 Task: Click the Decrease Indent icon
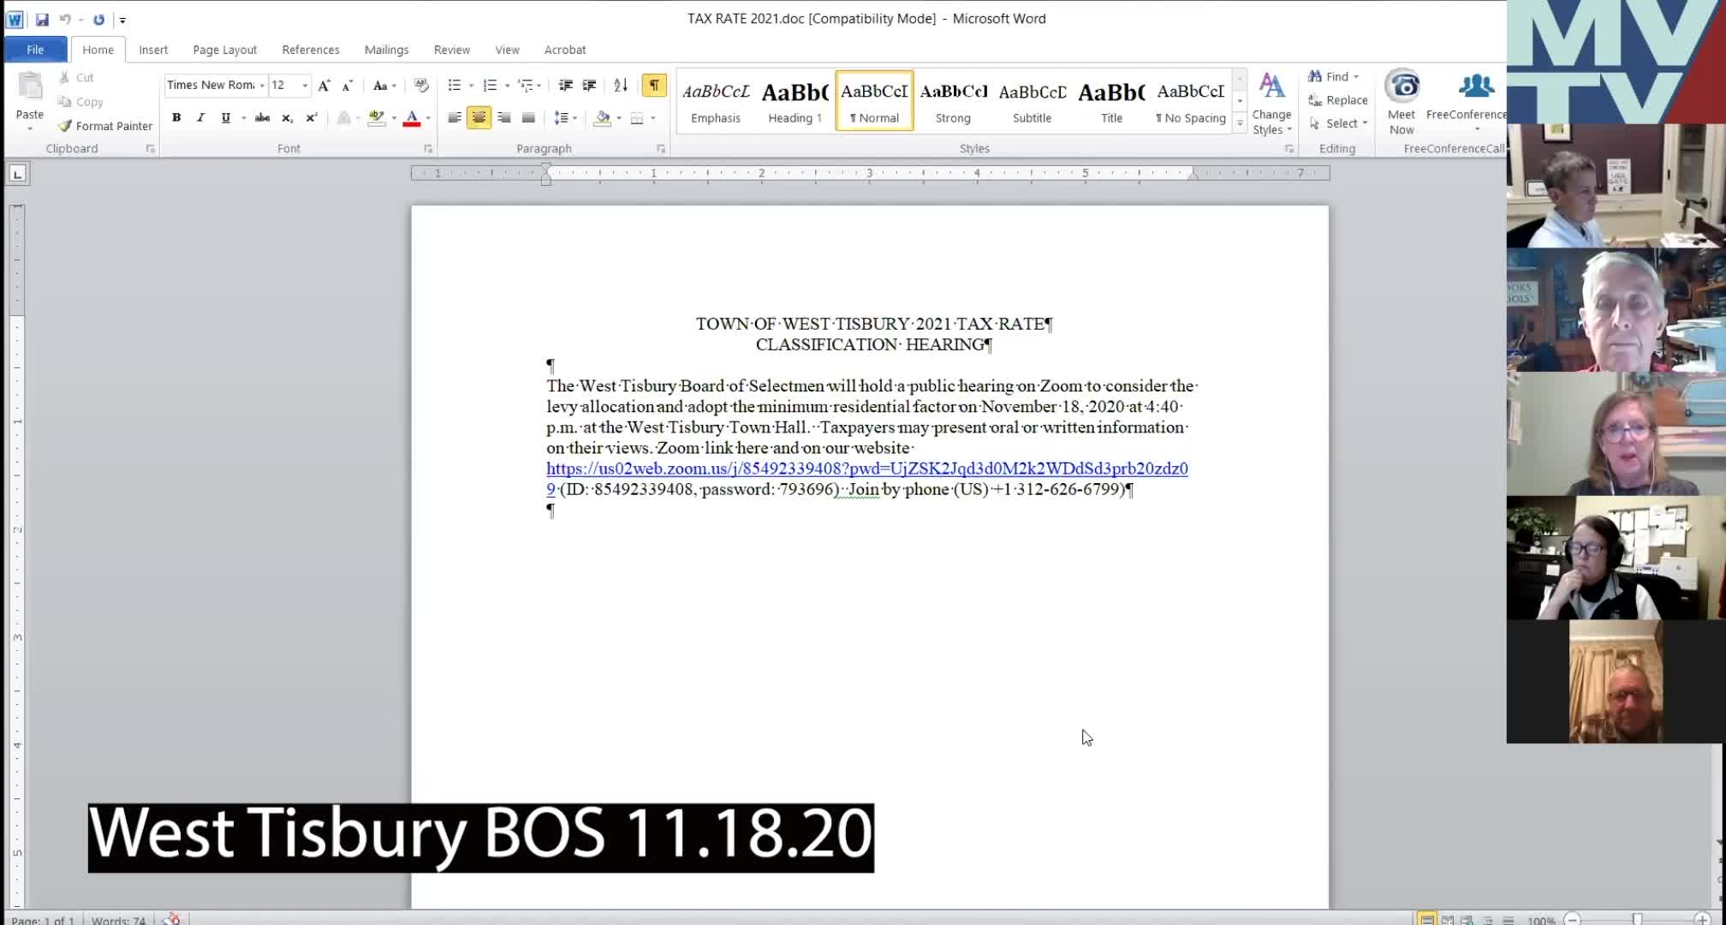565,85
